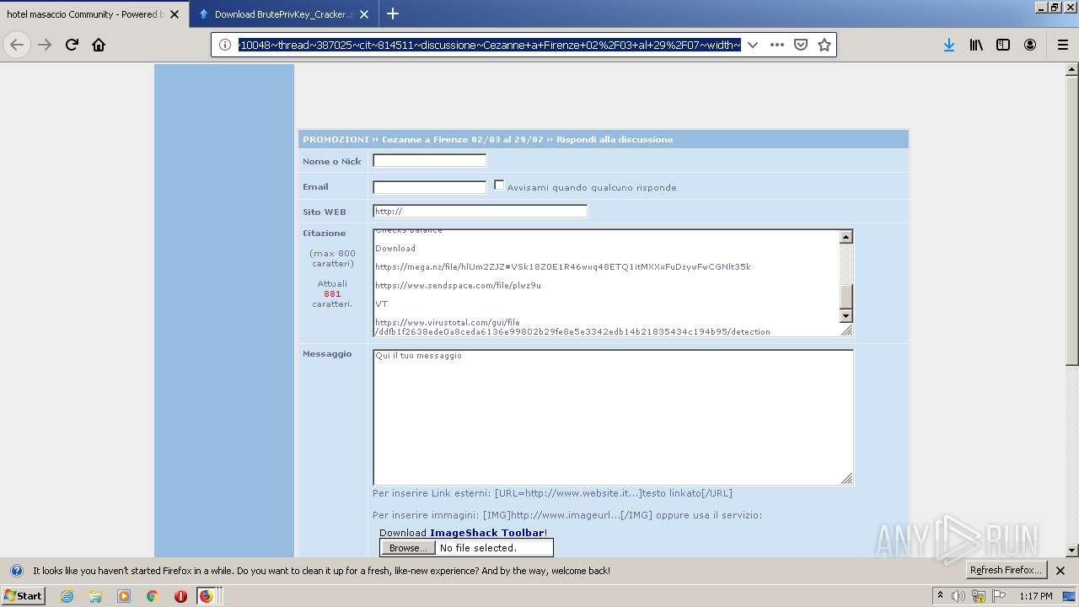The width and height of the screenshot is (1079, 607).
Task: Click the mega.nz link text in Citazione
Action: [562, 266]
